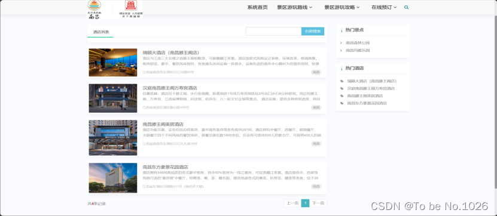Click the 热门酒店 panel heading
497x216 pixels.
[x=355, y=68]
